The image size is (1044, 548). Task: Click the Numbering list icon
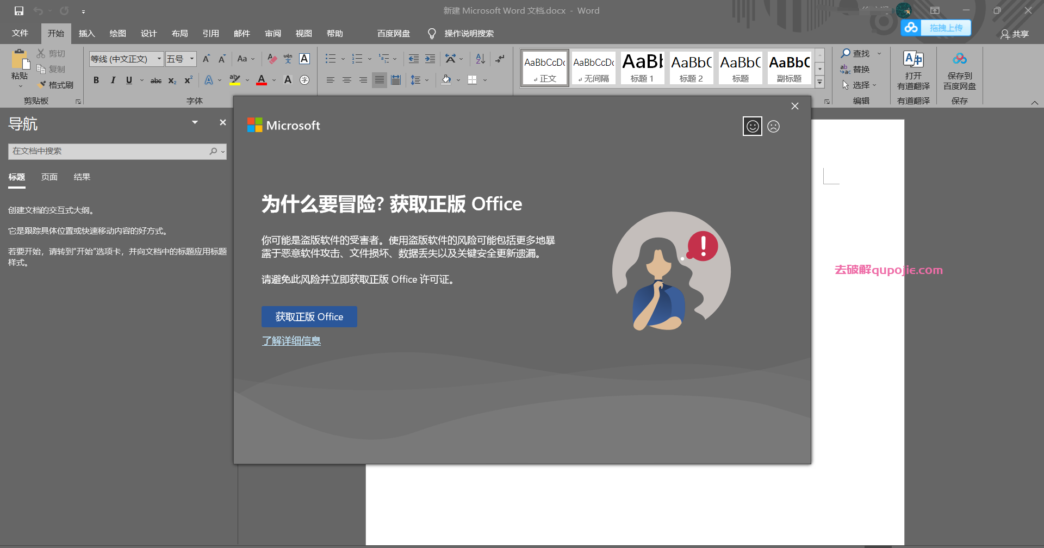click(357, 59)
